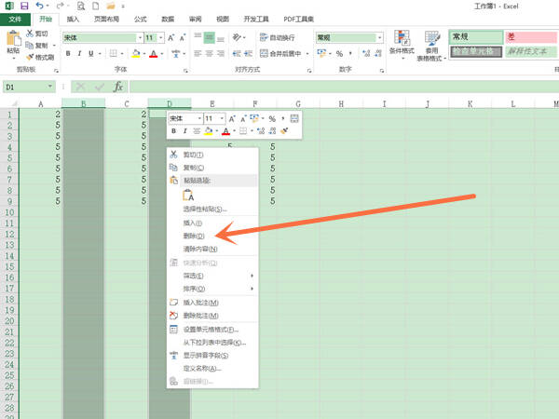Click percent style icon in mini toolbar
559x419 pixels.
click(x=272, y=118)
